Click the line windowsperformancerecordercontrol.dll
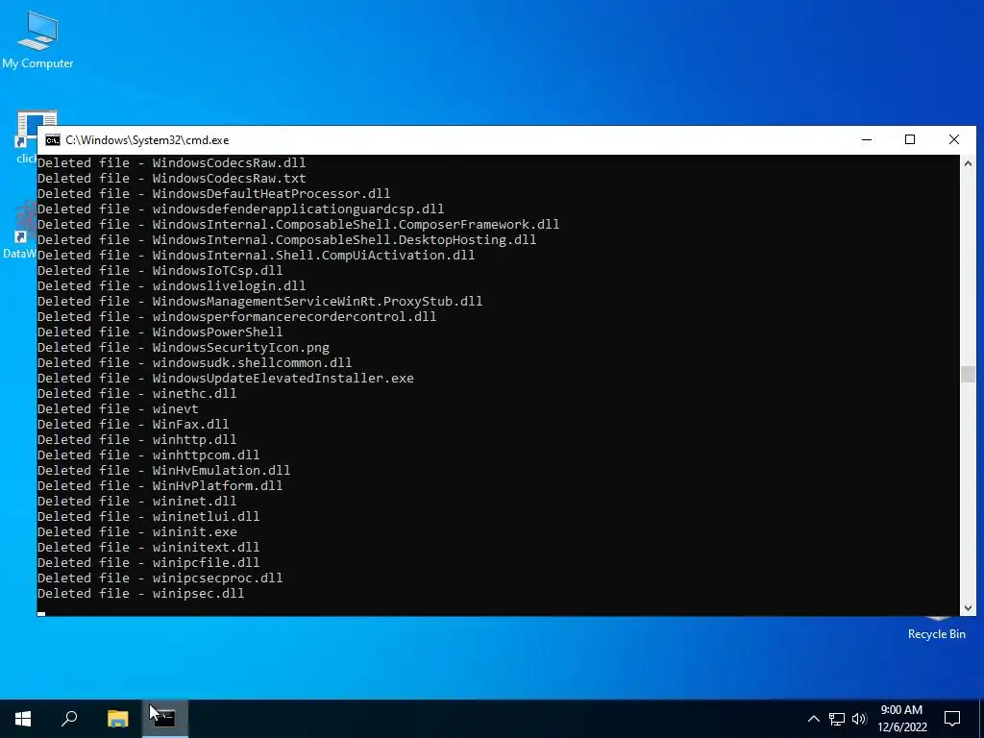 pyautogui.click(x=237, y=316)
